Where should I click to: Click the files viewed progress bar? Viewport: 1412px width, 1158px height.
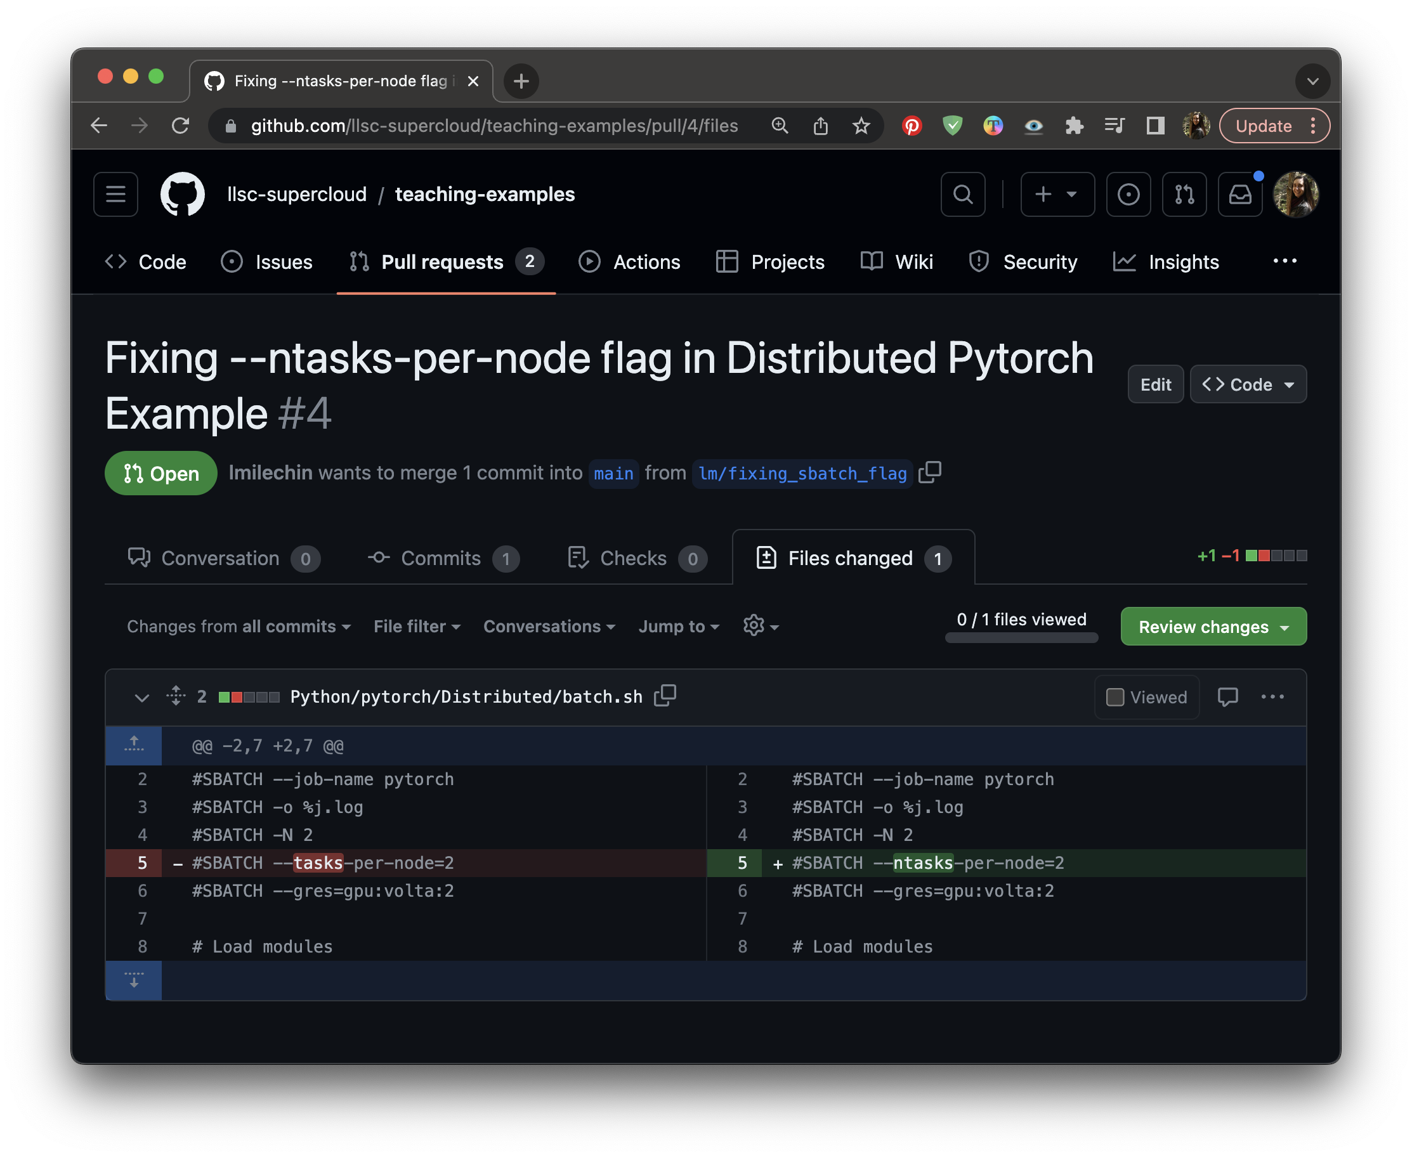(x=1021, y=638)
